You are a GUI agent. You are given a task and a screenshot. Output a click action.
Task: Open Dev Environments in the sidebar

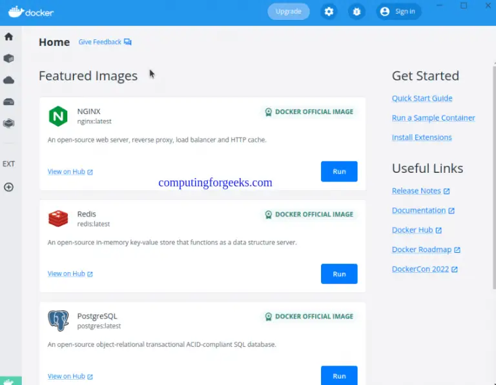point(8,123)
